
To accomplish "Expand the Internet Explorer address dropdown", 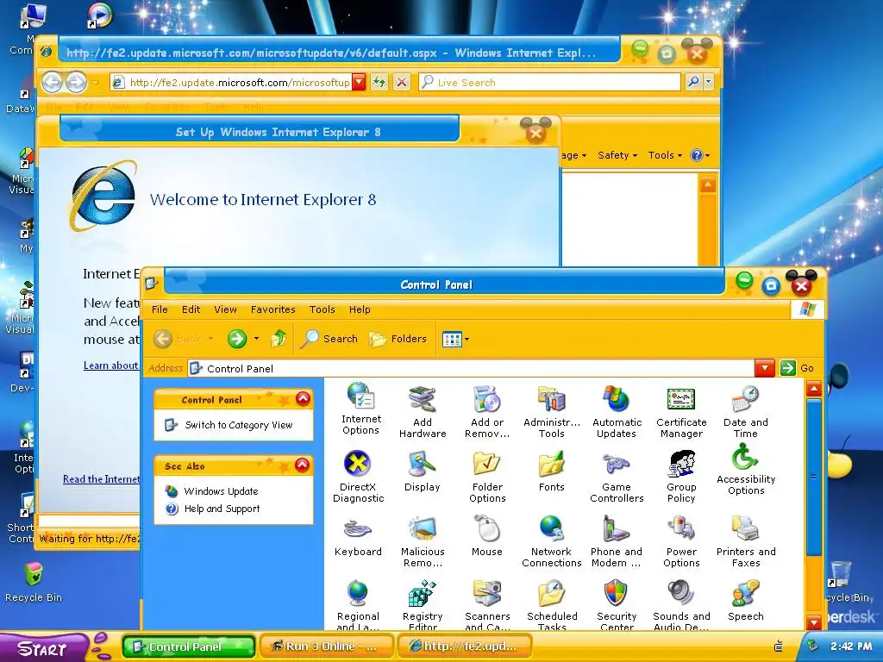I will [x=359, y=82].
